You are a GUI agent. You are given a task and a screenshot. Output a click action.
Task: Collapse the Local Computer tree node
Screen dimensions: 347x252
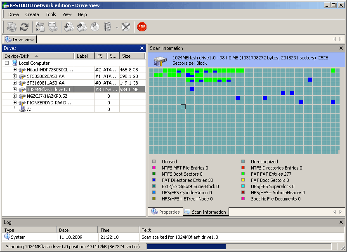[7, 63]
